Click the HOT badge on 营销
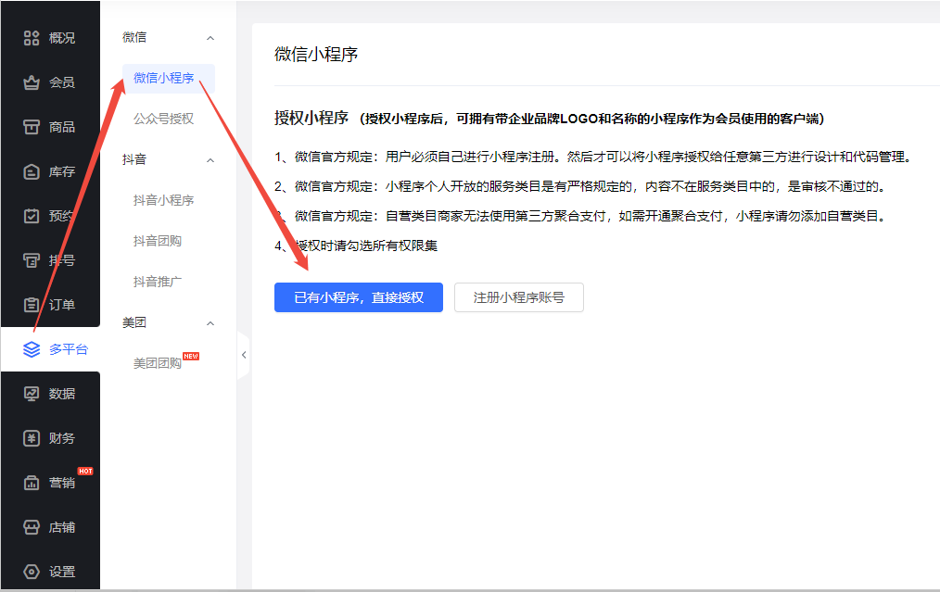This screenshot has width=940, height=592. (x=85, y=471)
